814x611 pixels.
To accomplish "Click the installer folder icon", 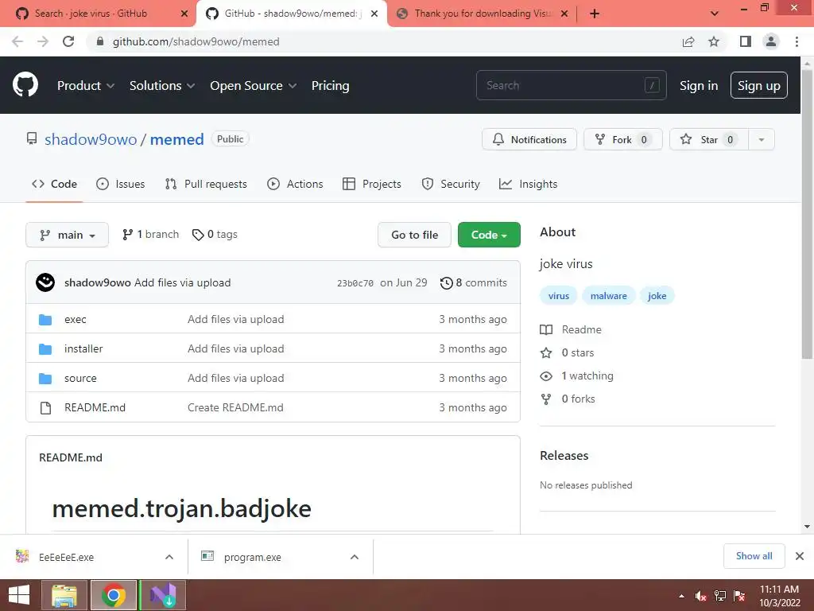I will tap(45, 349).
